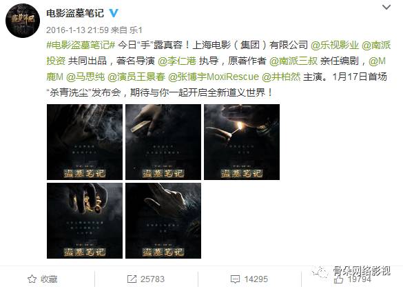The height and width of the screenshot is (289, 403).
Task: Open the hand holding gold bar thumbnail
Action: coord(163,142)
